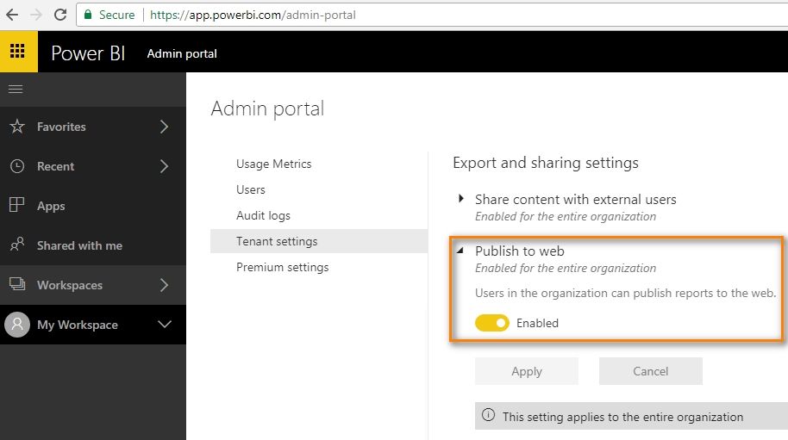
Task: Expand the Favorites flyout chevron
Action: 164,127
